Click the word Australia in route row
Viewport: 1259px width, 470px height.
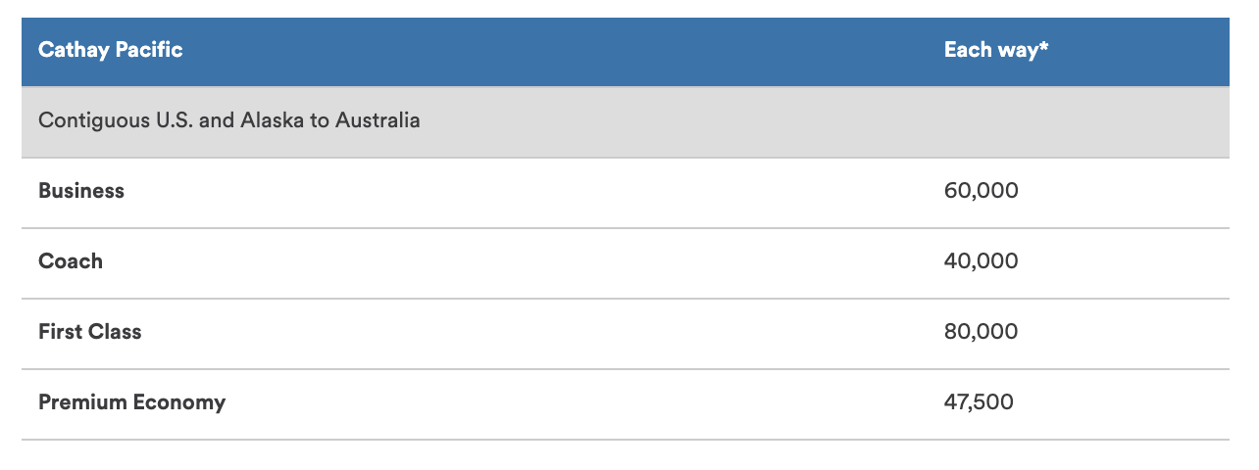tap(378, 121)
